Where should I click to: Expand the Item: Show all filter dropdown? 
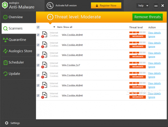coord(63,27)
